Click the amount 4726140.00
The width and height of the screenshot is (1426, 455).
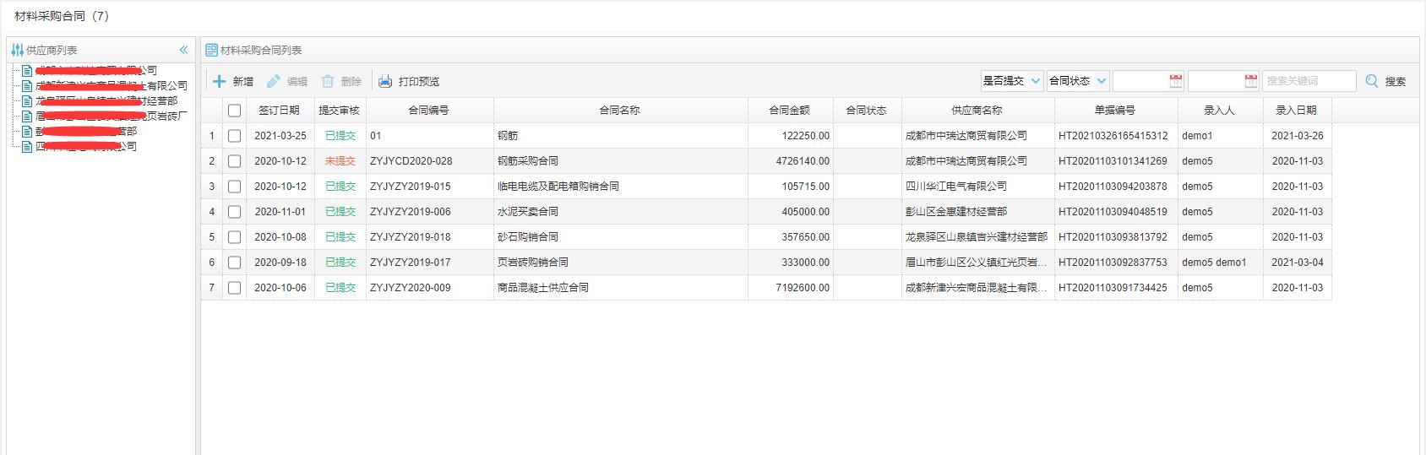click(803, 161)
